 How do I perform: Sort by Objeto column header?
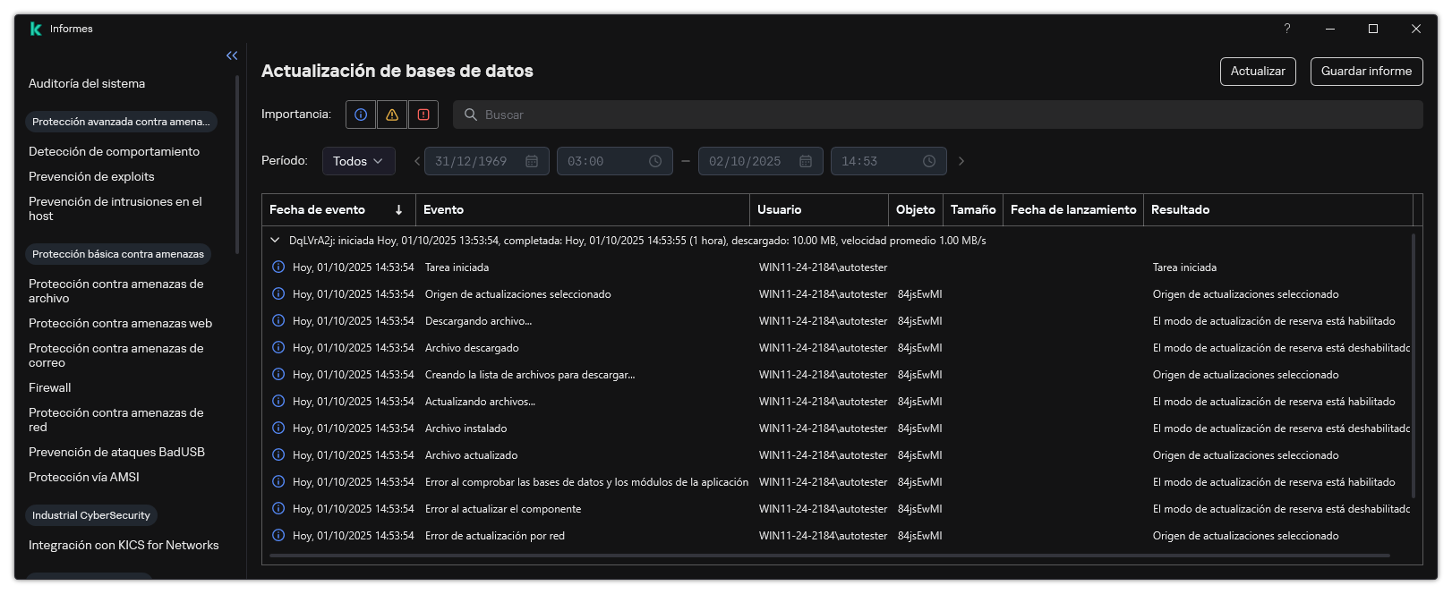(916, 209)
